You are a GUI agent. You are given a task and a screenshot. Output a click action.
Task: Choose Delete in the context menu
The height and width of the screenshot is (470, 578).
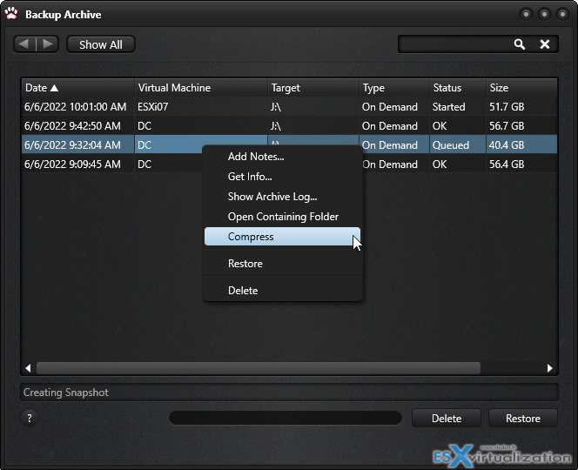(x=282, y=291)
